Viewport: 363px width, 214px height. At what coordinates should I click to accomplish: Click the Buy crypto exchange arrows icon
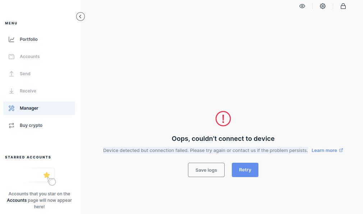click(x=12, y=125)
